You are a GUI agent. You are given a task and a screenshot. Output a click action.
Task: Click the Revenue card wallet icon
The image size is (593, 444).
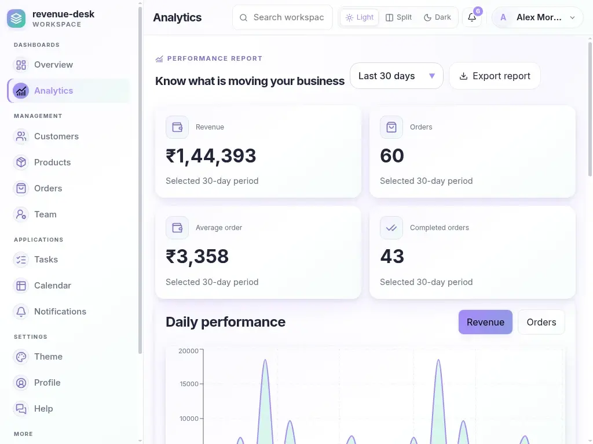177,127
